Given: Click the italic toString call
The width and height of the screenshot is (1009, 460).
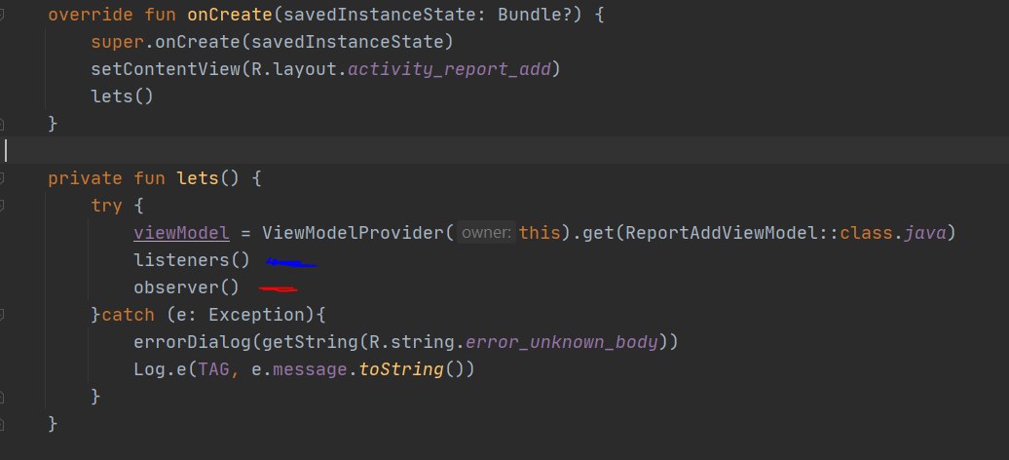Looking at the screenshot, I should [401, 369].
